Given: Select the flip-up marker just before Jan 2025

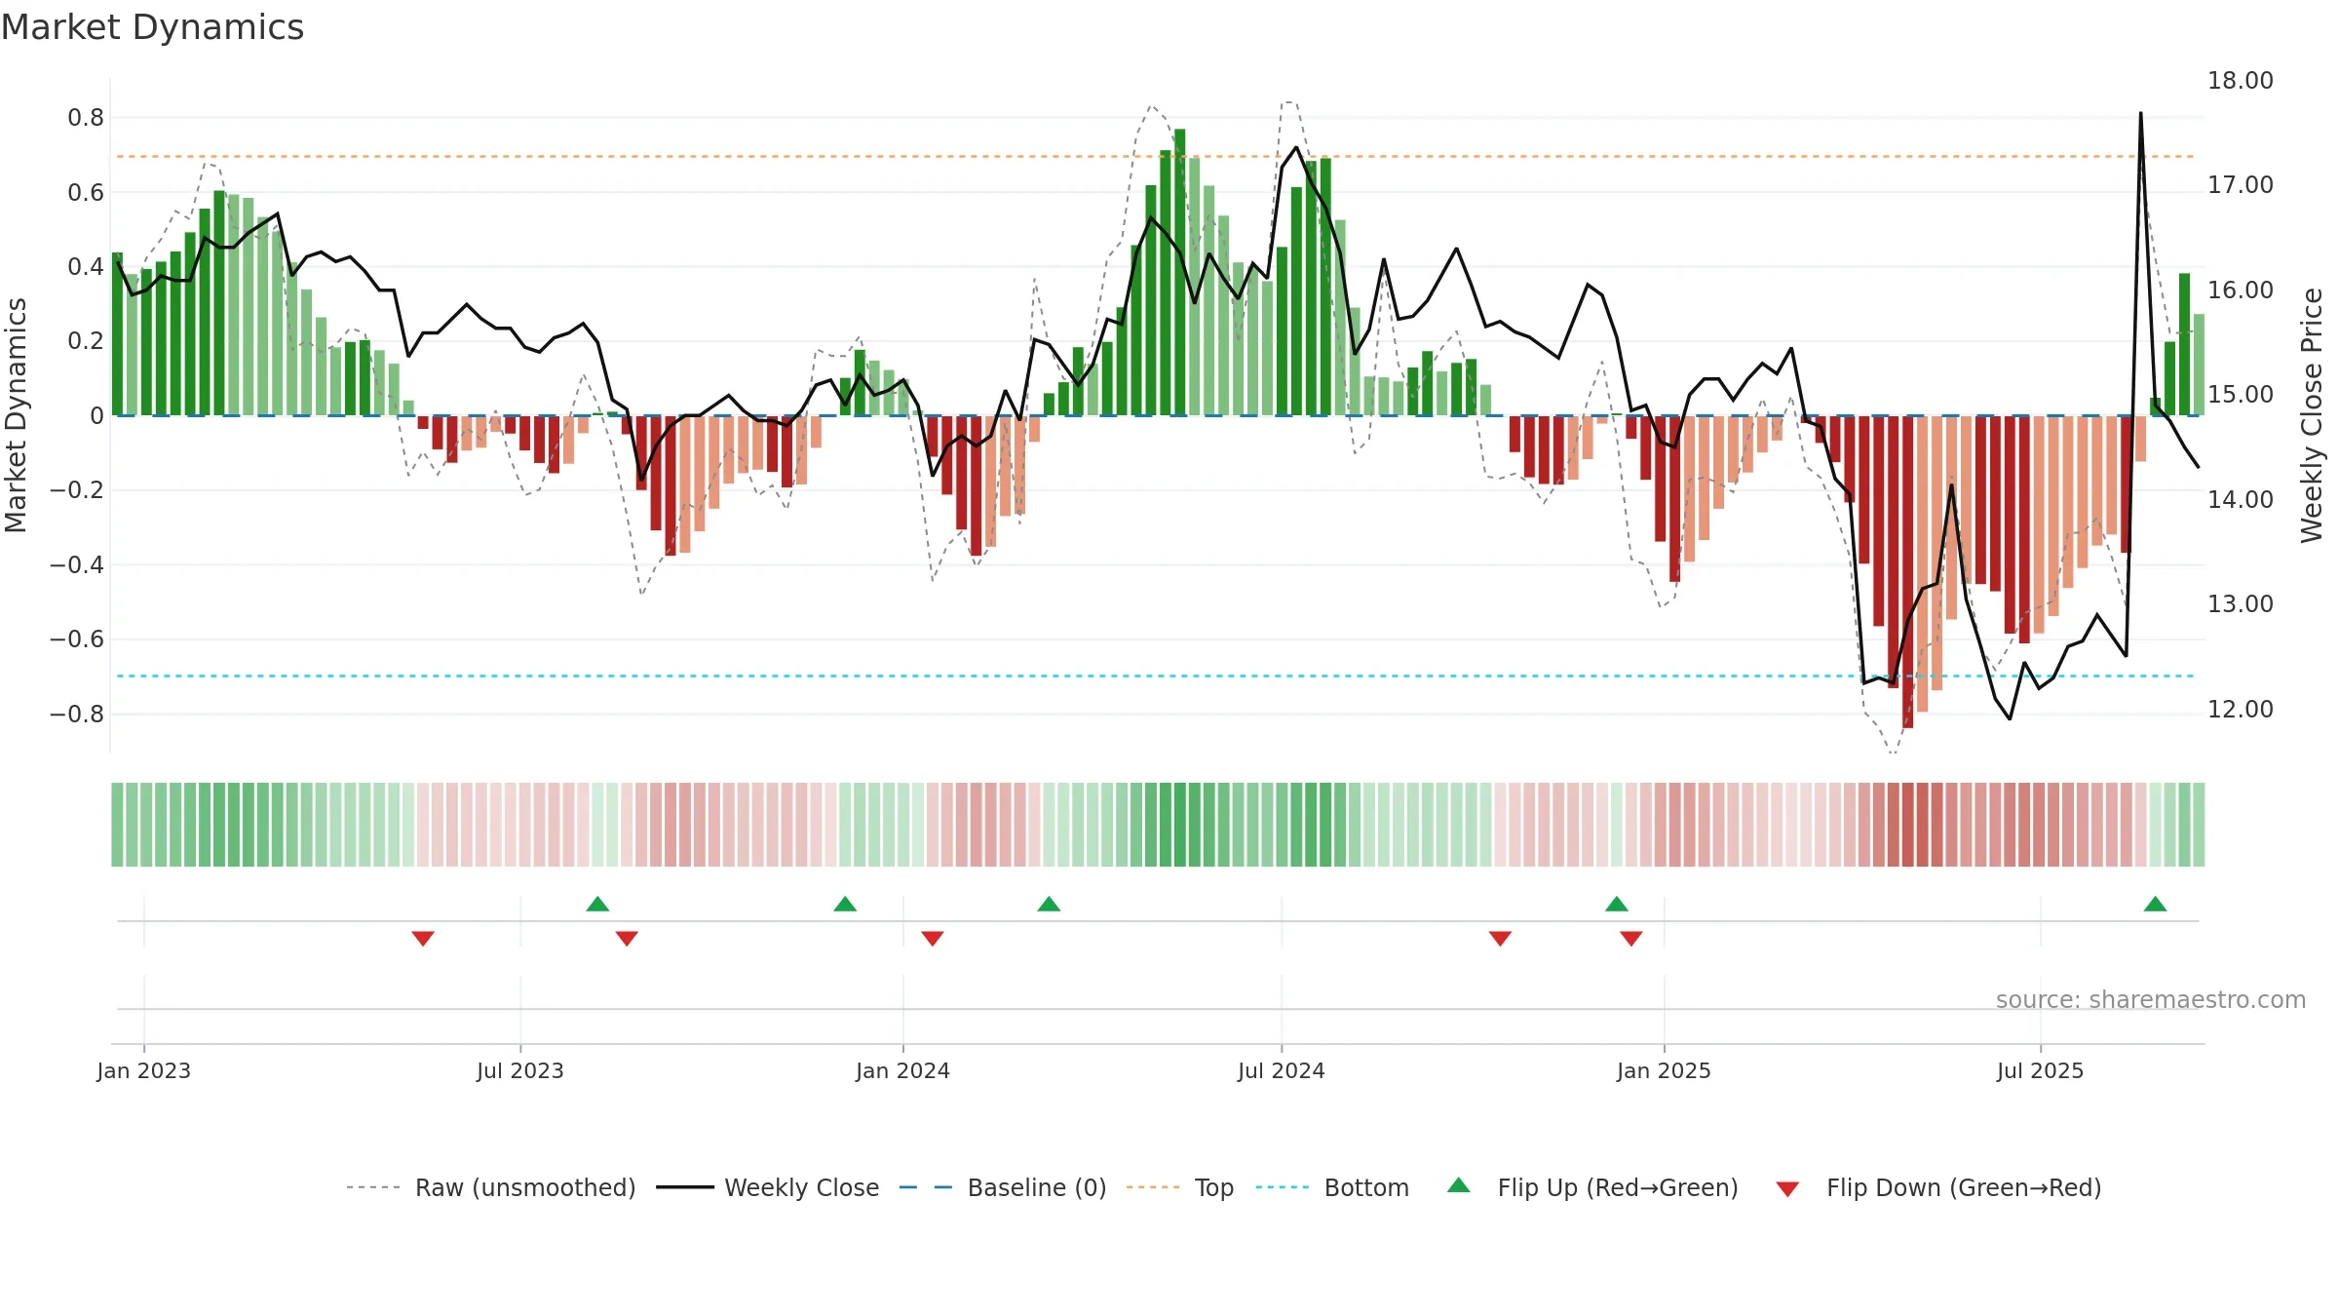Looking at the screenshot, I should (x=1617, y=904).
